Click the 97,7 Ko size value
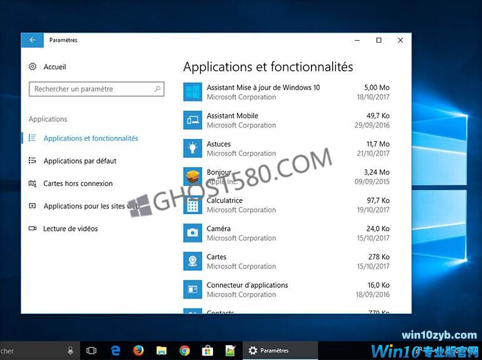Viewport: 482px width, 360px height. click(x=378, y=200)
